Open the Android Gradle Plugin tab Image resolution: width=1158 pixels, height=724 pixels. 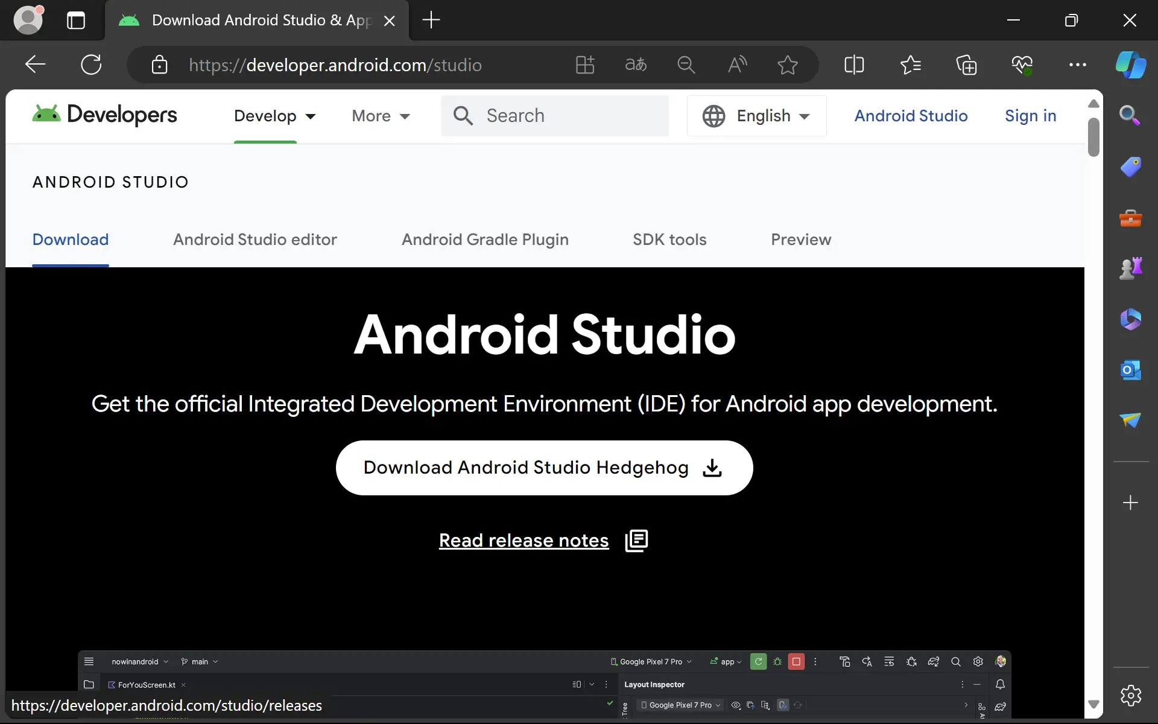[x=485, y=240]
